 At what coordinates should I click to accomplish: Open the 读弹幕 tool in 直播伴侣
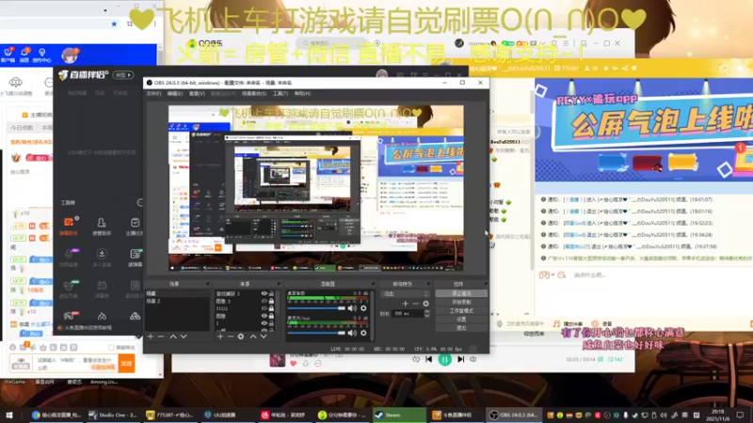coord(135,257)
